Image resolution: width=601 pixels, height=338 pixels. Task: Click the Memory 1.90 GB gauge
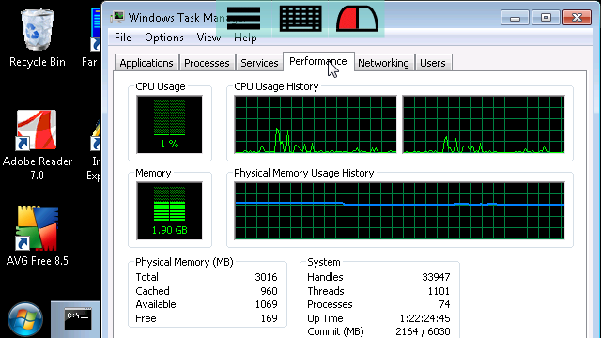169,210
